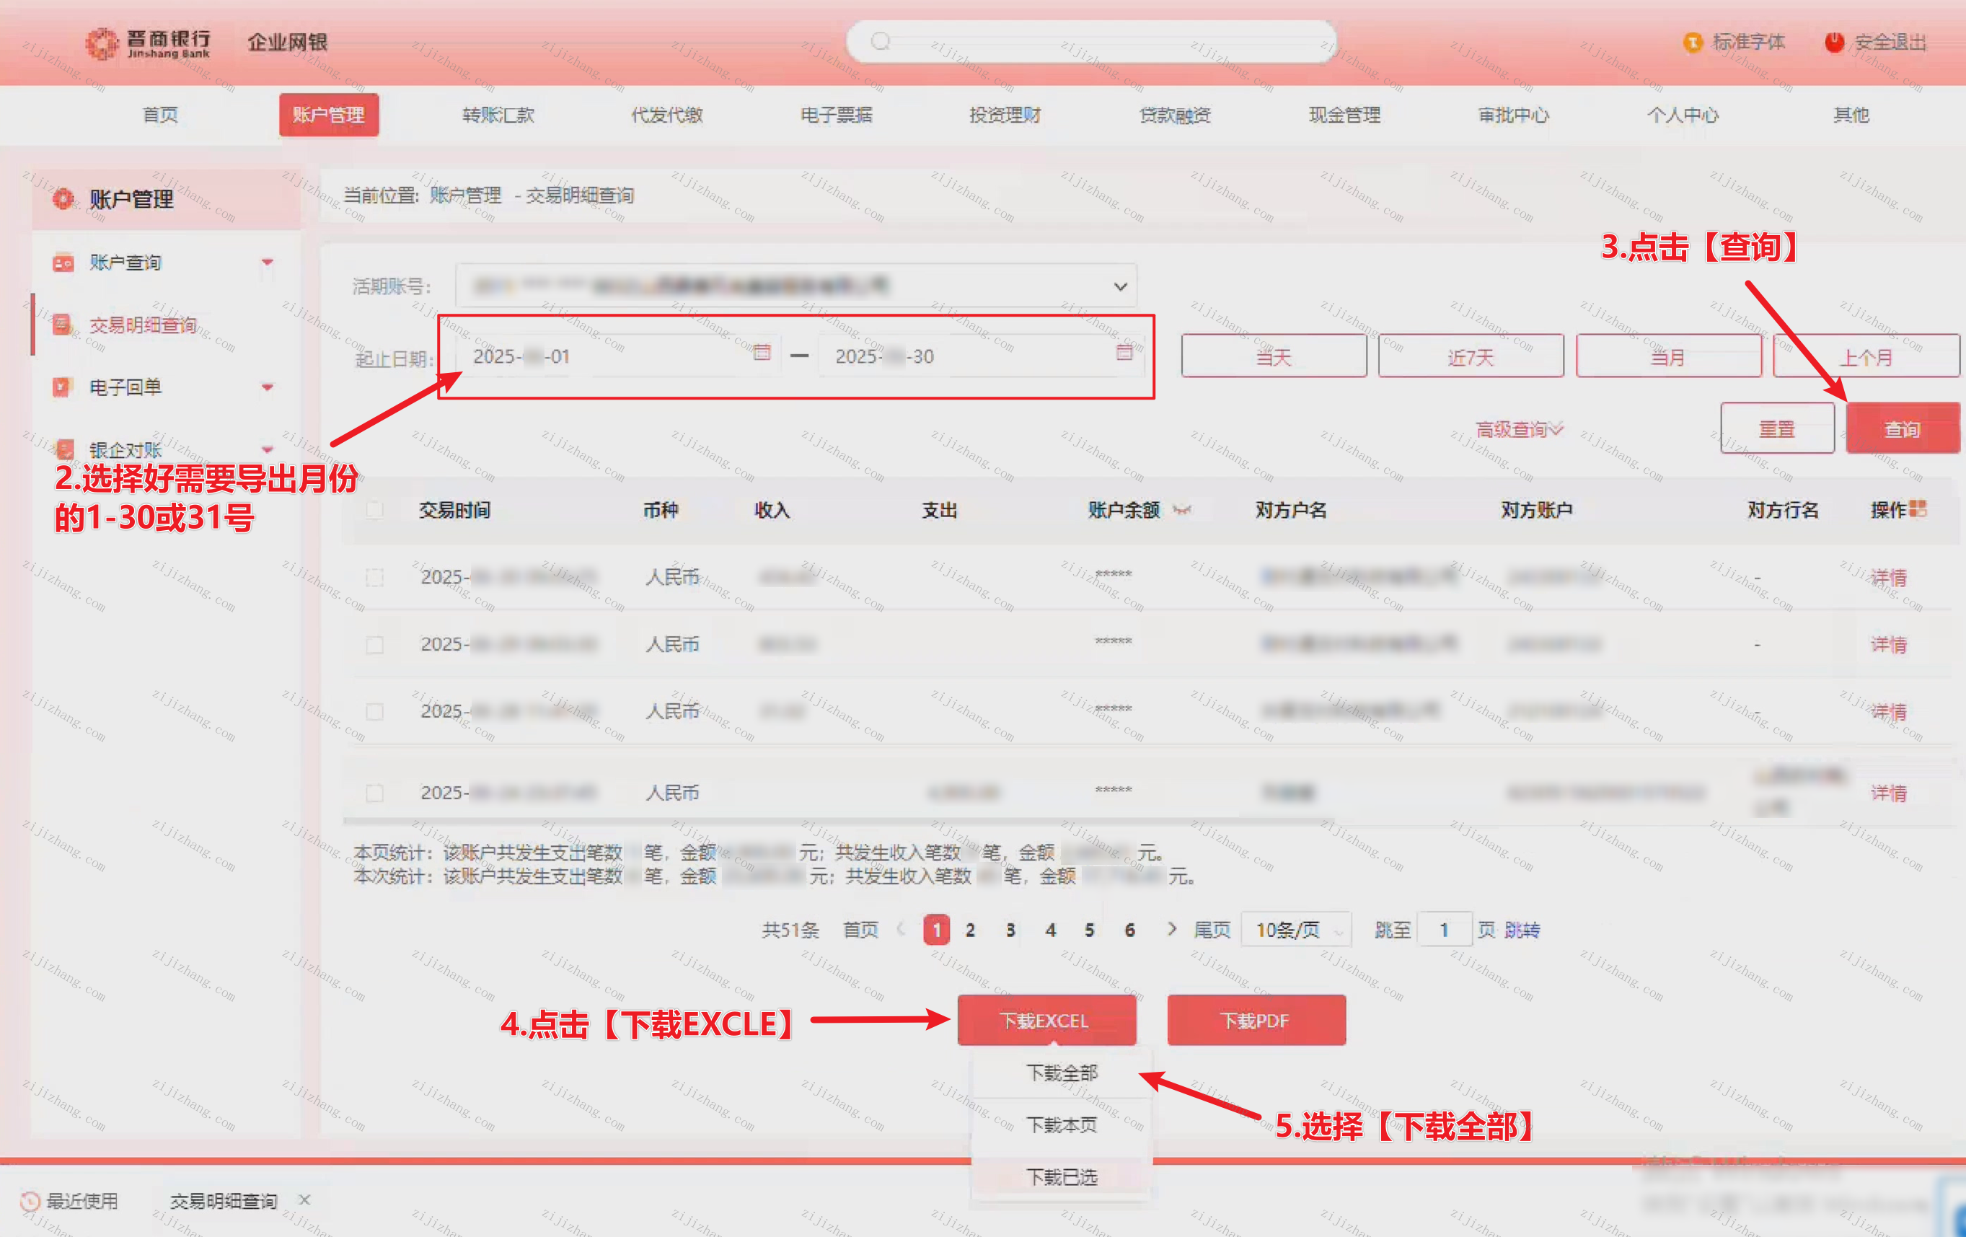Open 详情 for the first transaction row
This screenshot has width=1966, height=1237.
(1890, 578)
